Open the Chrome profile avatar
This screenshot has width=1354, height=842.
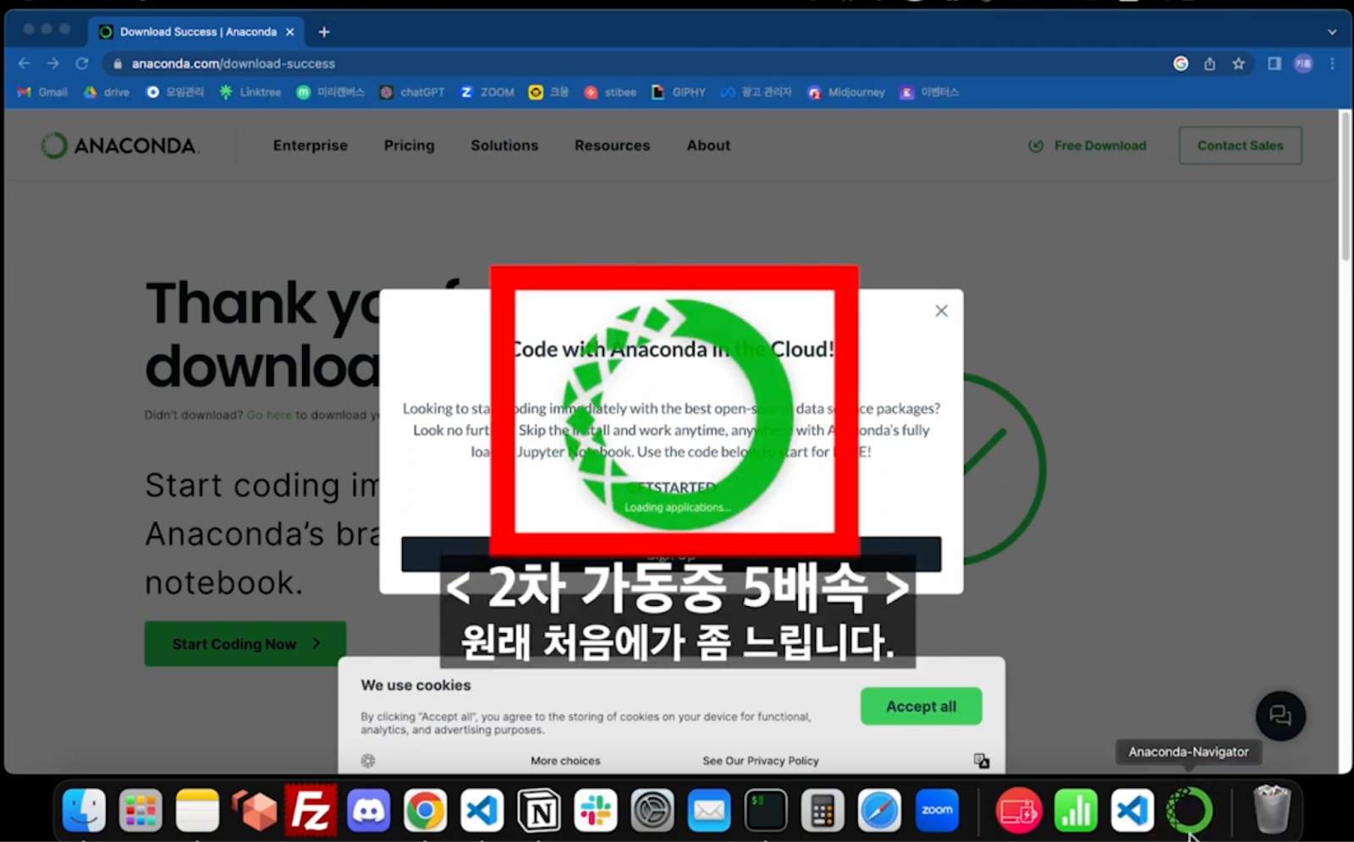[x=1303, y=63]
